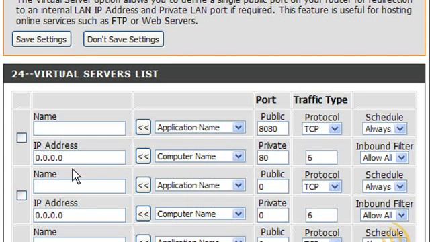Image resolution: width=430 pixels, height=242 pixels.
Task: Open first rule's Application Name dropdown
Action: 200,128
